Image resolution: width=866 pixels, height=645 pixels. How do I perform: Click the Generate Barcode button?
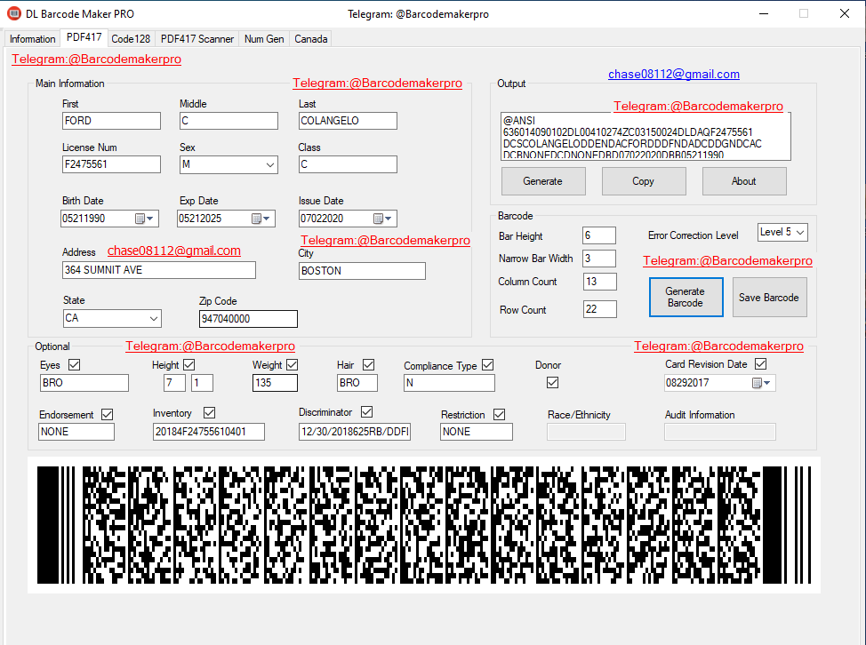[x=686, y=297]
